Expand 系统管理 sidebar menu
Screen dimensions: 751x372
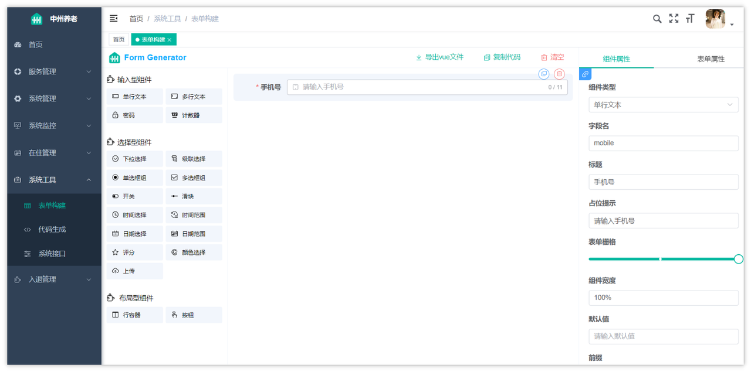54,98
